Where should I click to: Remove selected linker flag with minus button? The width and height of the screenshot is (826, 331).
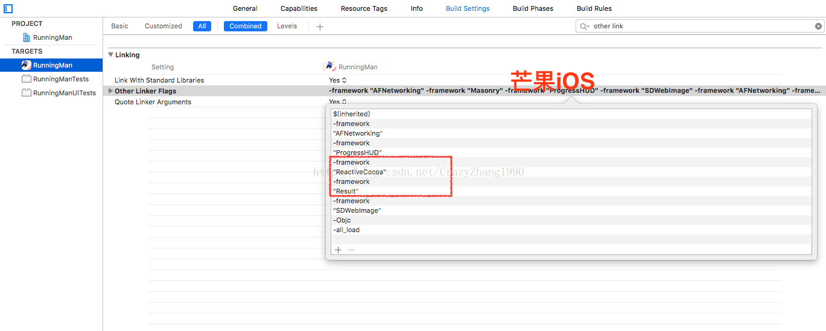(352, 250)
